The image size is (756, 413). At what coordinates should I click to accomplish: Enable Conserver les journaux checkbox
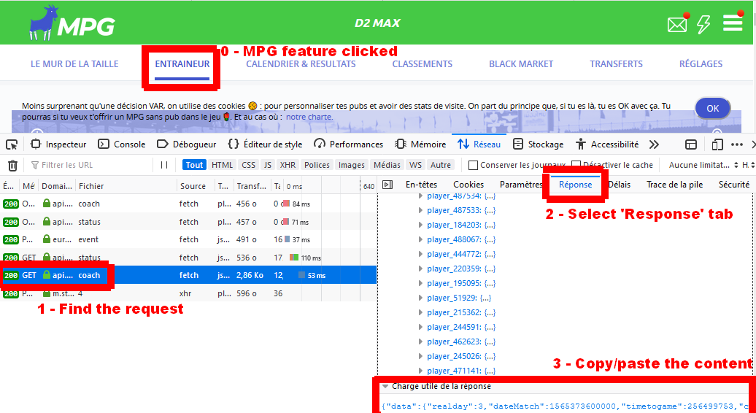click(x=473, y=165)
